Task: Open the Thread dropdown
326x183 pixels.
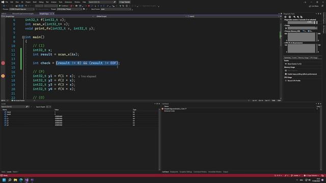Action: [69, 9]
